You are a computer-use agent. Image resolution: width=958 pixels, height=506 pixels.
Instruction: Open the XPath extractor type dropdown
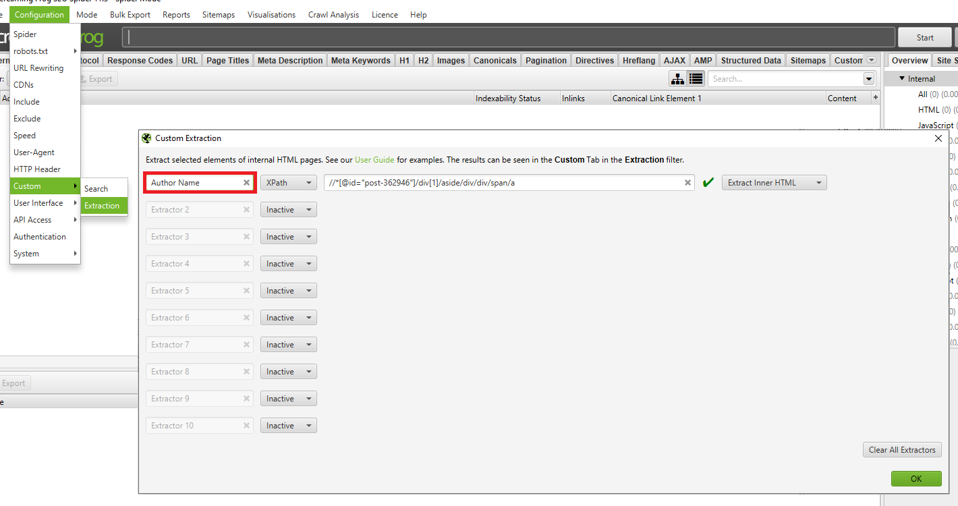coord(289,183)
